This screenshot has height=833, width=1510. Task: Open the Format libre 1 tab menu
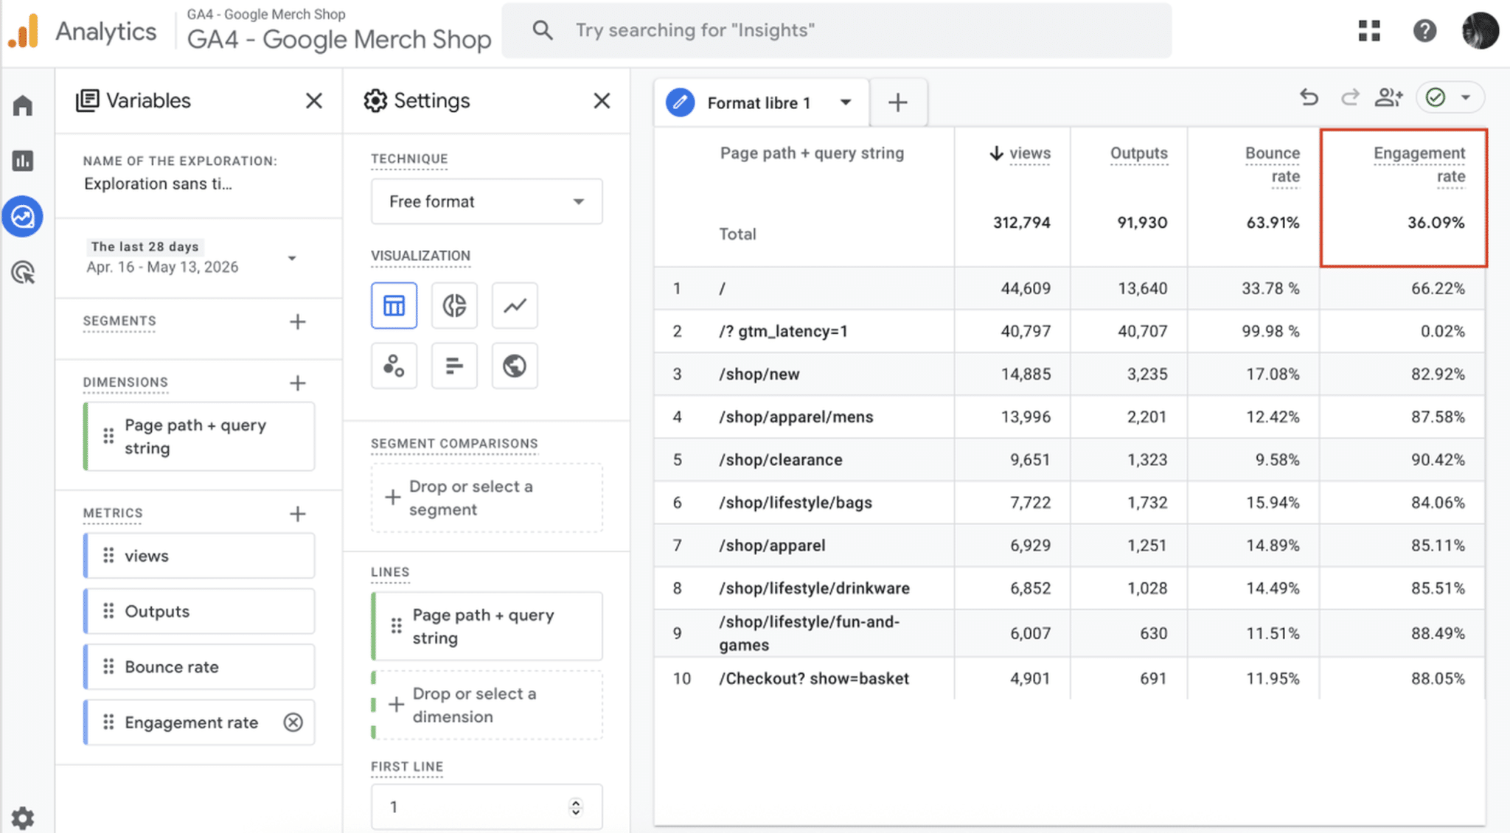point(846,102)
